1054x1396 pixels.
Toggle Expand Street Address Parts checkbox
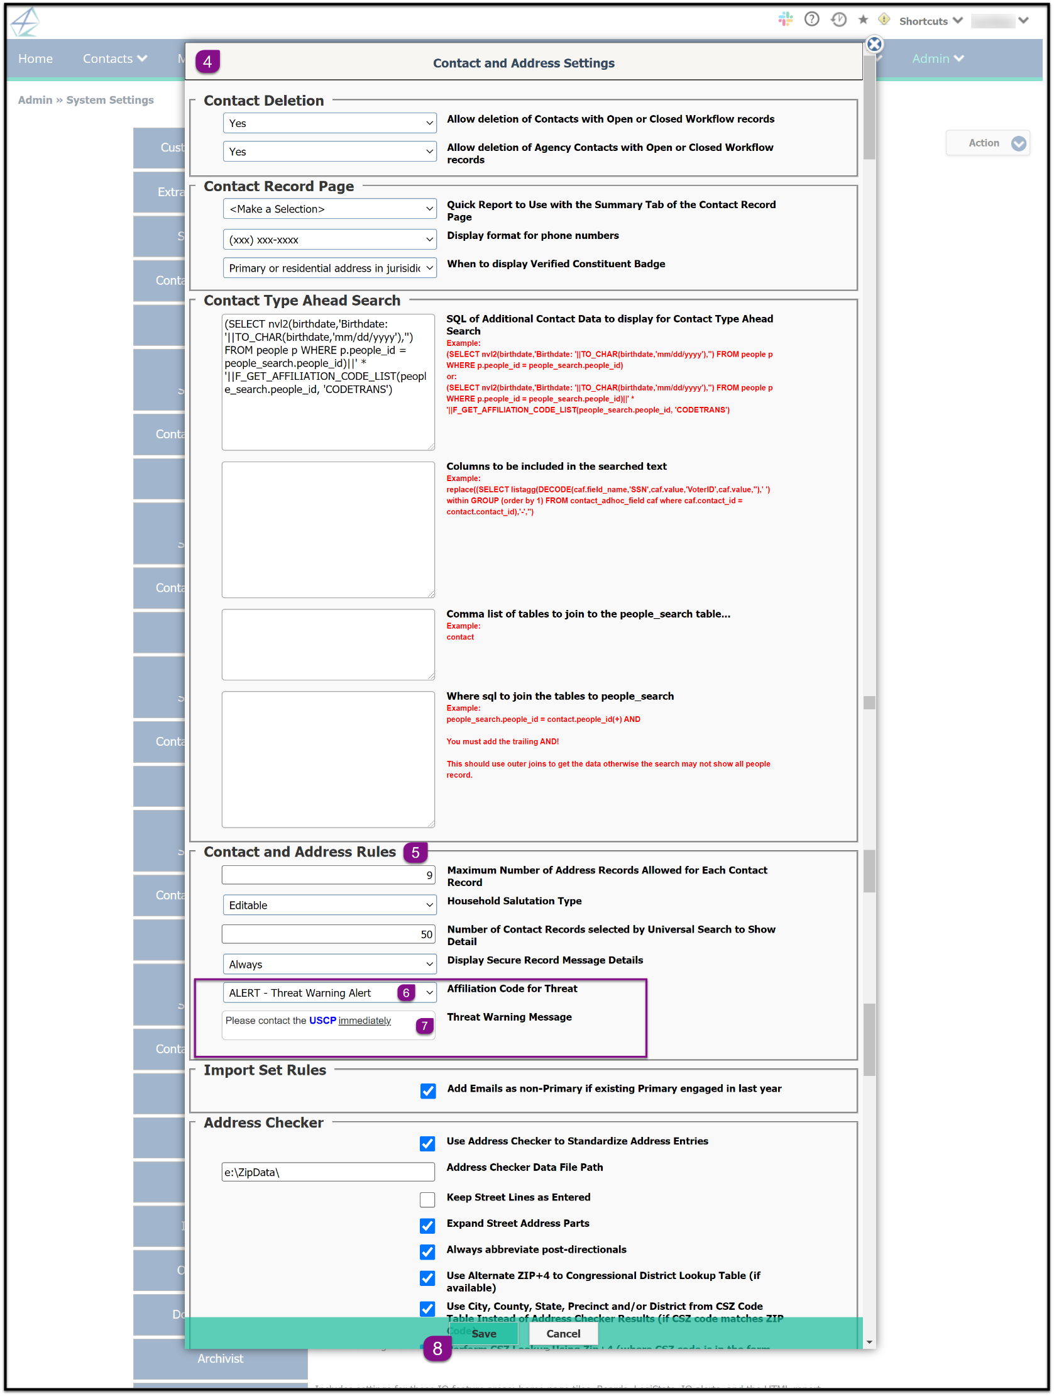(x=427, y=1226)
